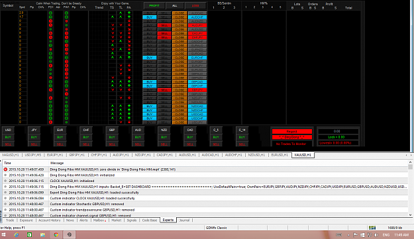The height and width of the screenshot is (239, 414).
Task: Click the red error icon in the log
Action: point(5,169)
